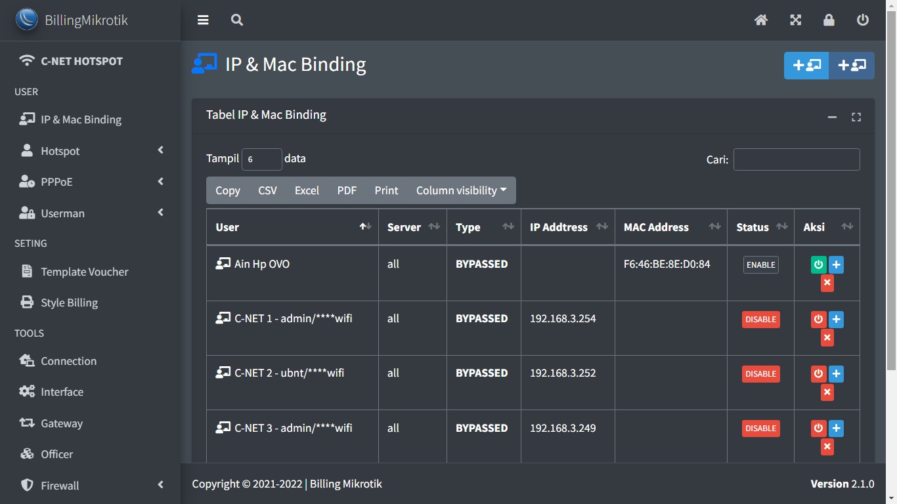Click the blue add binding button at top right

point(806,66)
